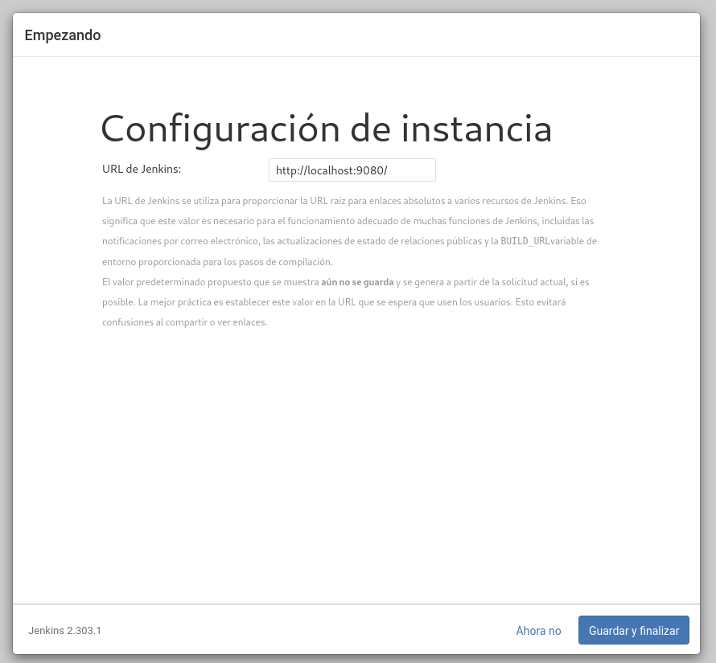
Task: Click the line starting confusiones al compartir
Action: click(184, 322)
